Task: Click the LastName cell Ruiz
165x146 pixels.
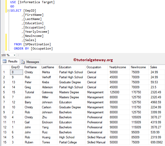Action: [49, 132]
